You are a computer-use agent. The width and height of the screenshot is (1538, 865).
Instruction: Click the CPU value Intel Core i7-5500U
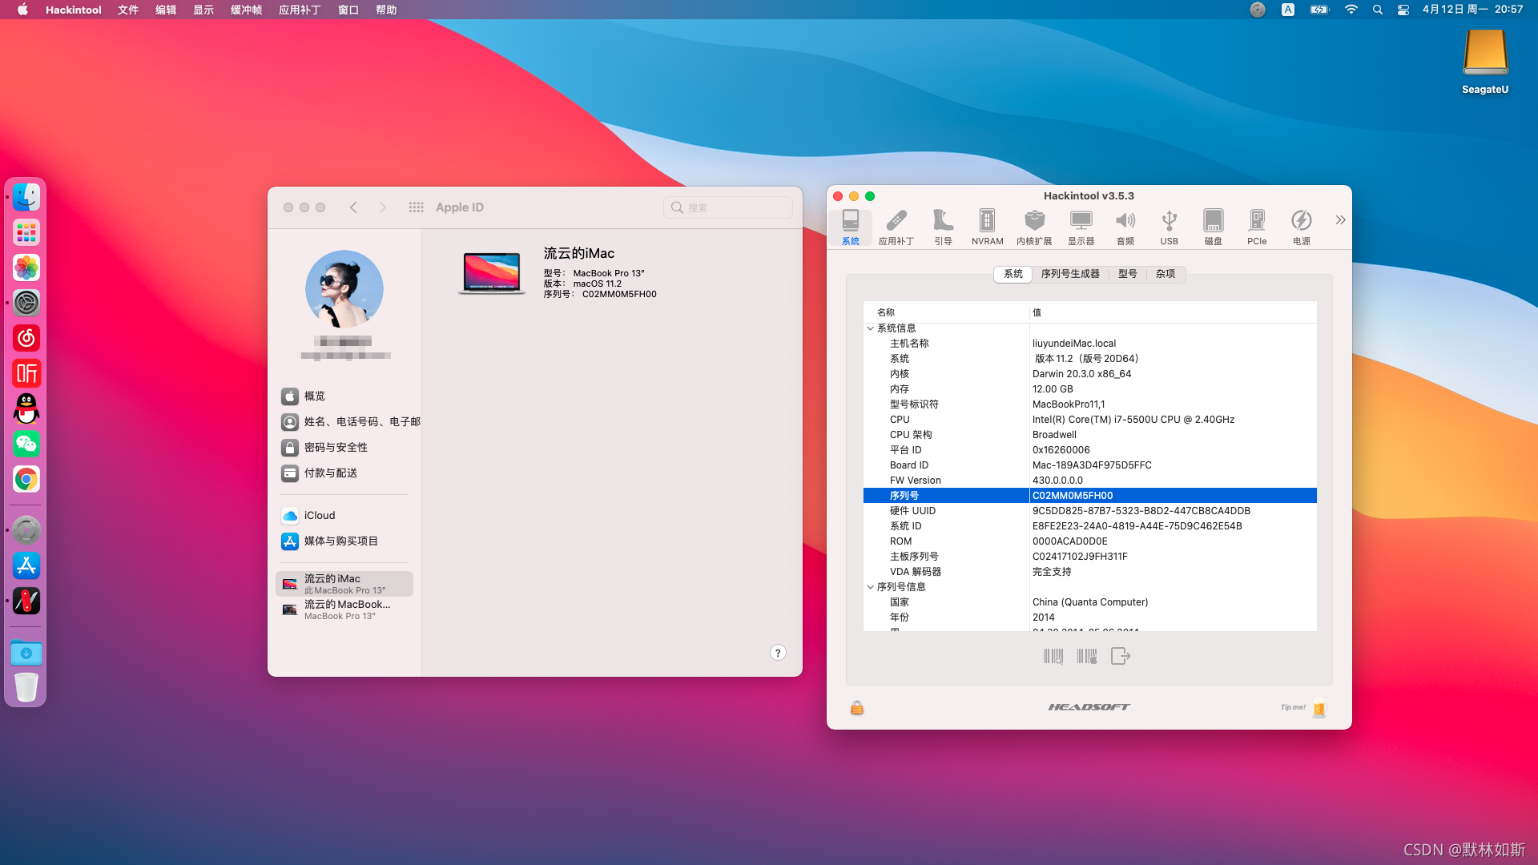click(x=1133, y=420)
